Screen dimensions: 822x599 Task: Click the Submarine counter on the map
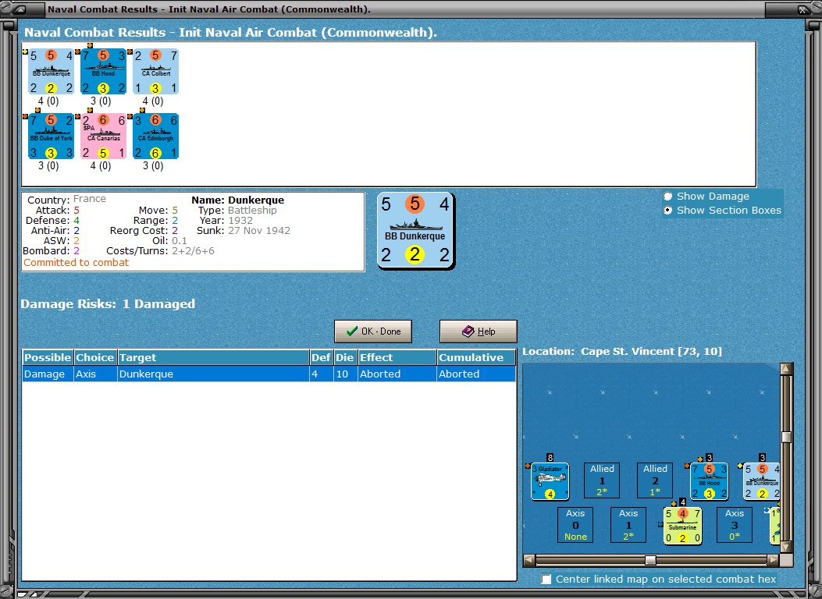click(x=682, y=526)
